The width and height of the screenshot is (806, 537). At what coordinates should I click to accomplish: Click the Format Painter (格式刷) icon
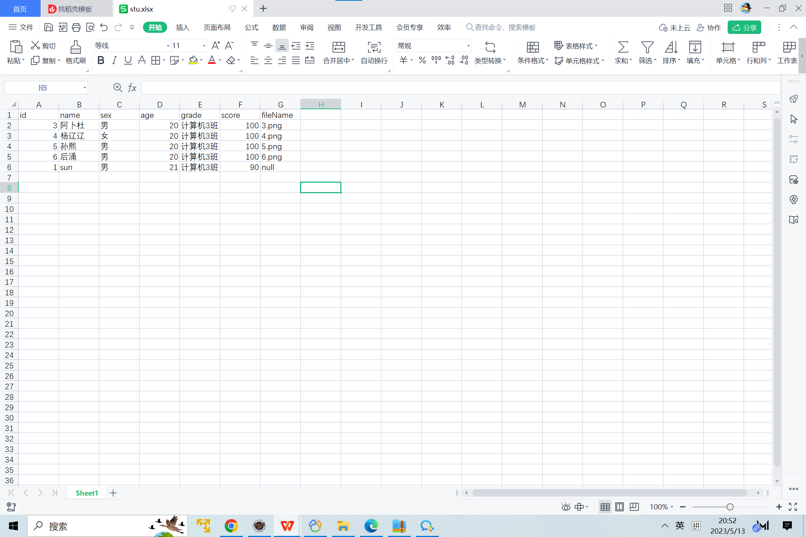[75, 47]
